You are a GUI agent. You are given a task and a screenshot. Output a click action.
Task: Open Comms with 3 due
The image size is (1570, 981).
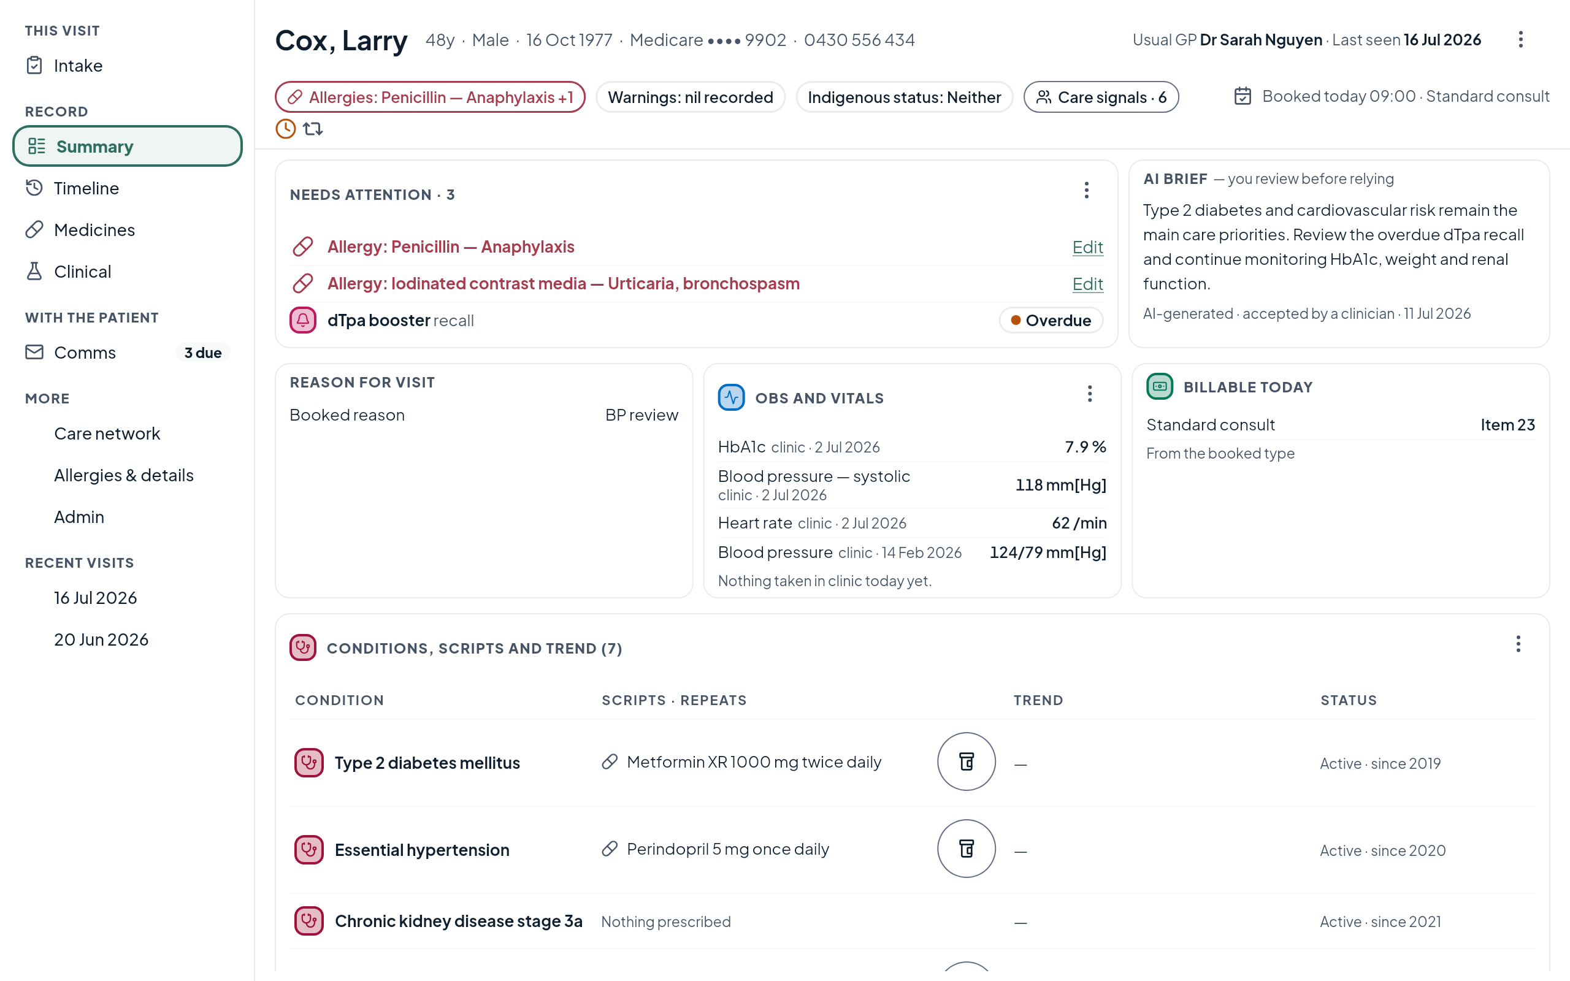[127, 353]
